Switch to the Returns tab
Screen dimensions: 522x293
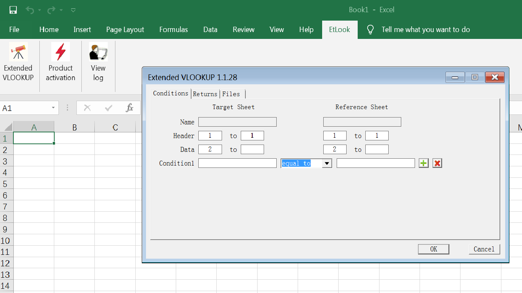click(205, 94)
